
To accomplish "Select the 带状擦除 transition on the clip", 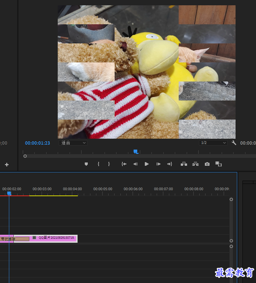I will pos(15,239).
